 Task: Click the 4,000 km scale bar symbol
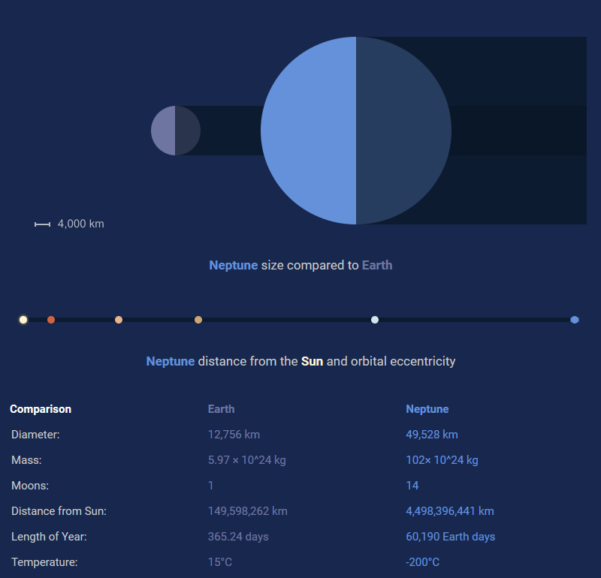tap(42, 224)
